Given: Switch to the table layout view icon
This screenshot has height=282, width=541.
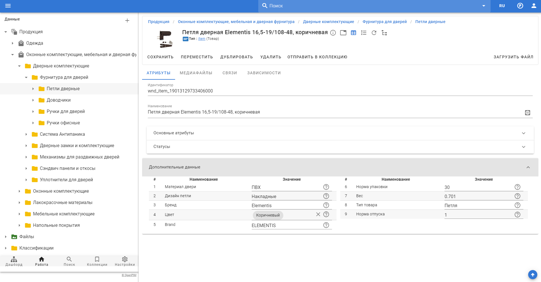Looking at the screenshot, I should click(x=353, y=33).
